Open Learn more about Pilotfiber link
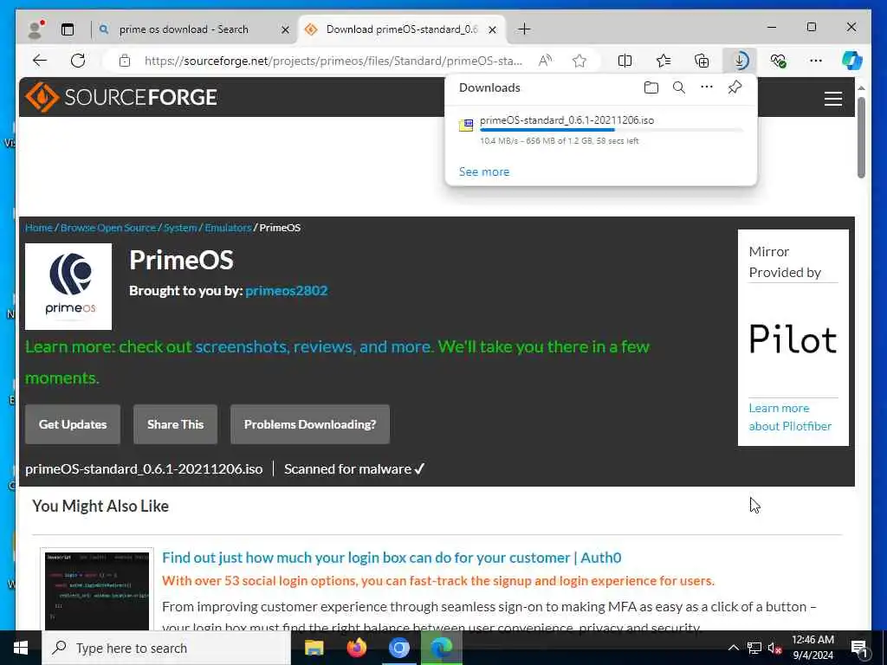The height and width of the screenshot is (665, 887). click(x=790, y=417)
